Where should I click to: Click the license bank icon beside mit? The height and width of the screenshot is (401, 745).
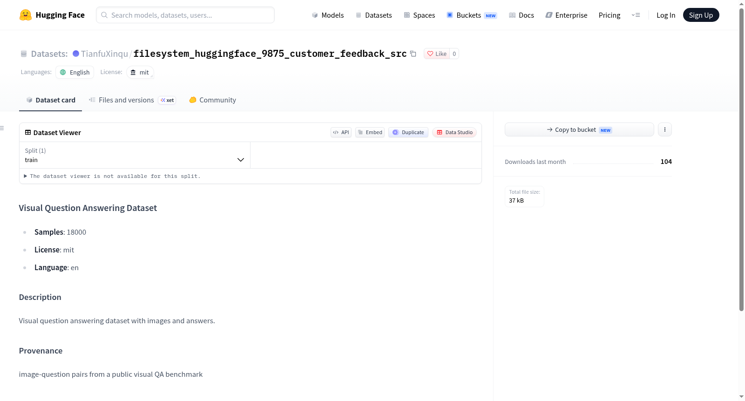pyautogui.click(x=133, y=72)
